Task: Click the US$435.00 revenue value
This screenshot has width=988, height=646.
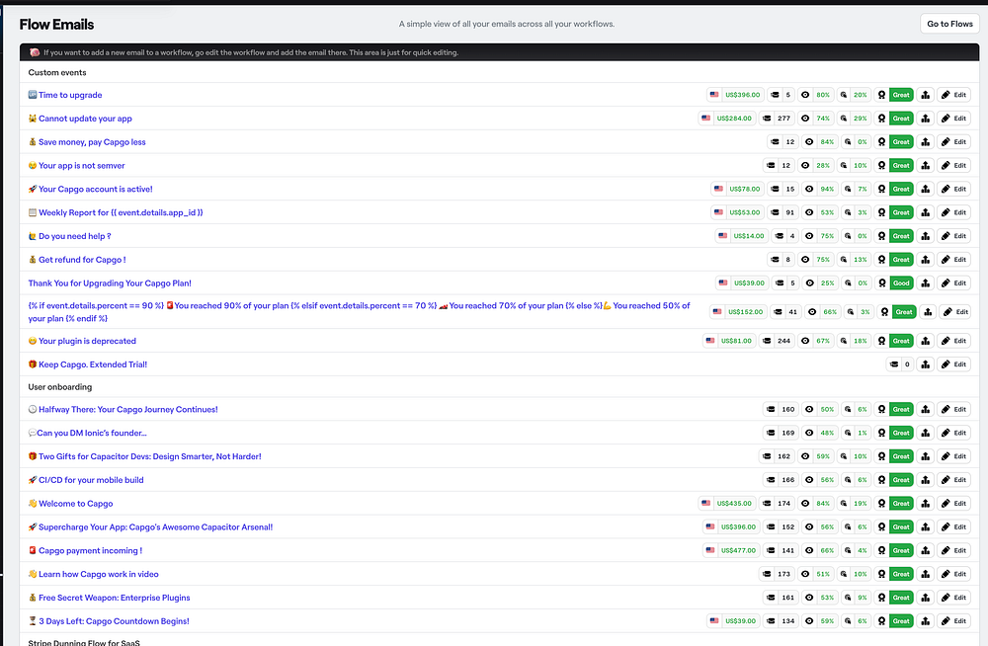Action: 734,504
